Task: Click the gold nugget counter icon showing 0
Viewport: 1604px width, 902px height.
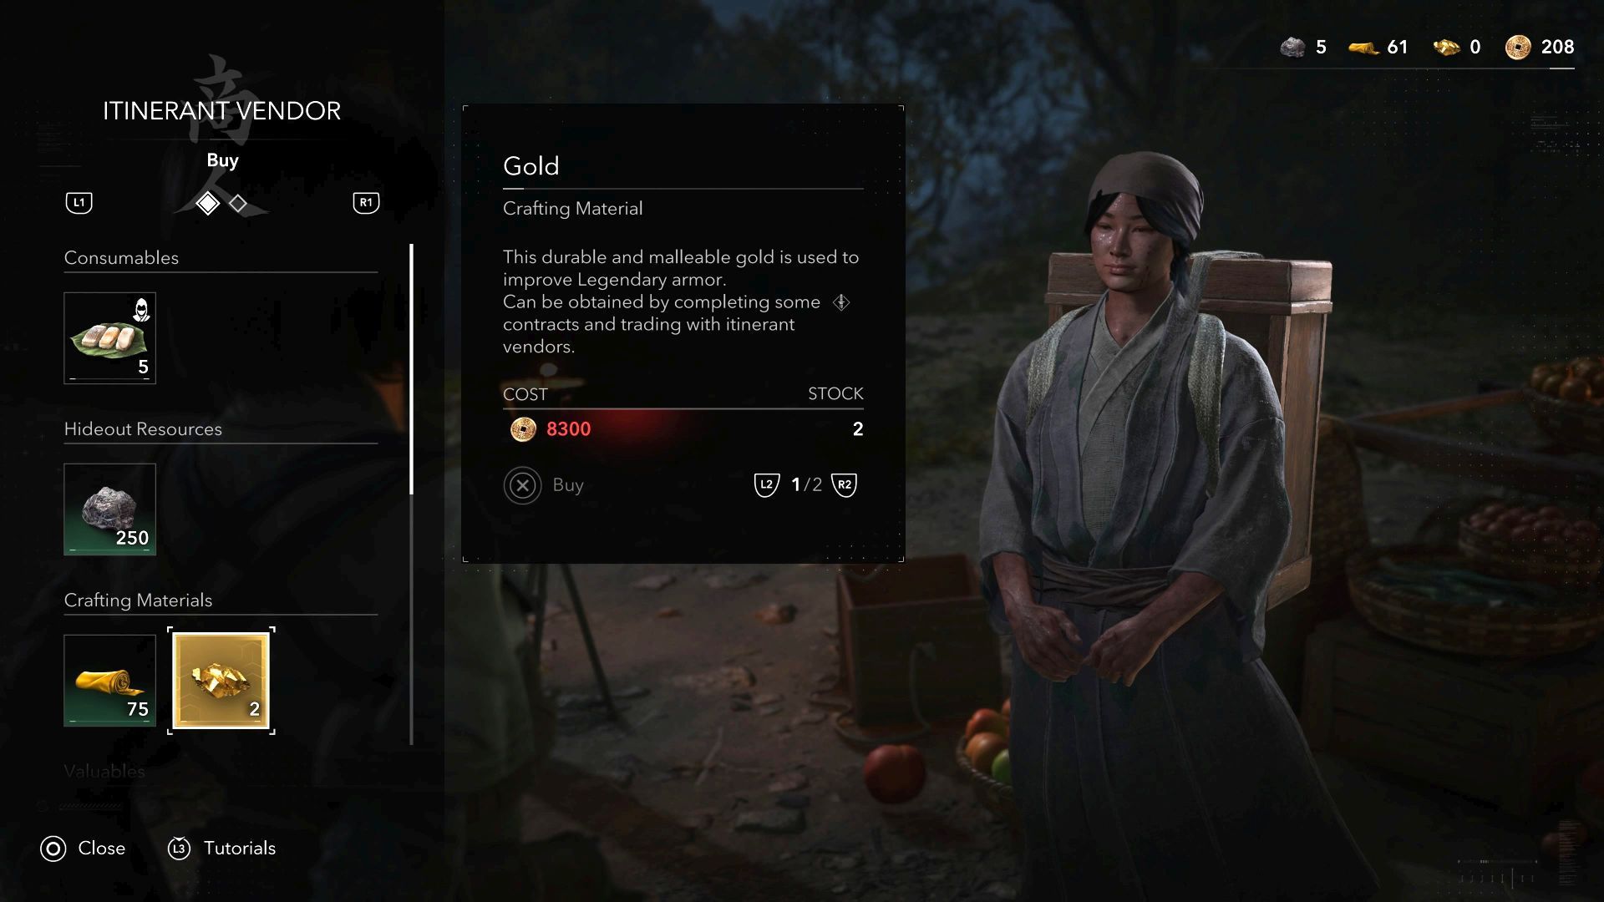Action: pyautogui.click(x=1446, y=48)
